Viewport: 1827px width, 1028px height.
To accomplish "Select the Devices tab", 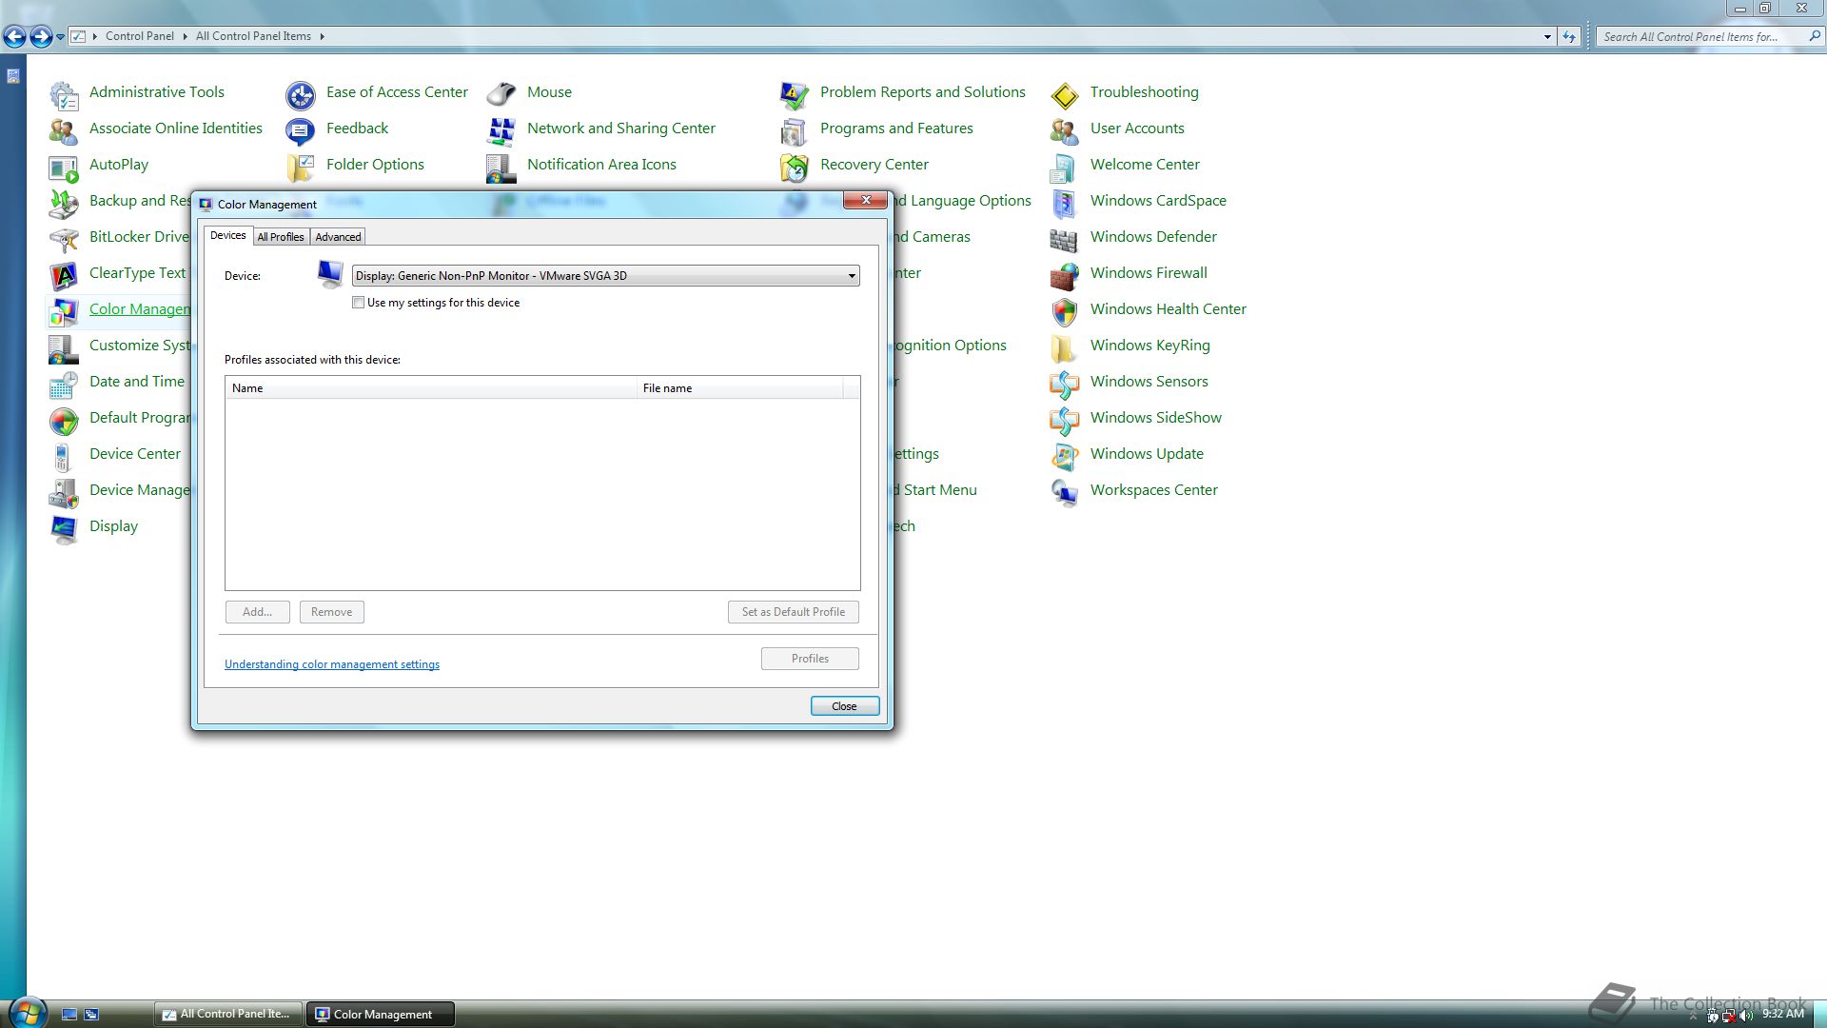I will (x=228, y=235).
